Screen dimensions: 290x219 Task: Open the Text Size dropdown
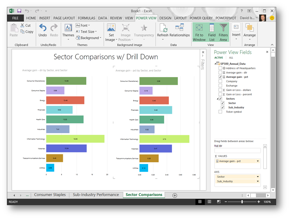(x=86, y=31)
